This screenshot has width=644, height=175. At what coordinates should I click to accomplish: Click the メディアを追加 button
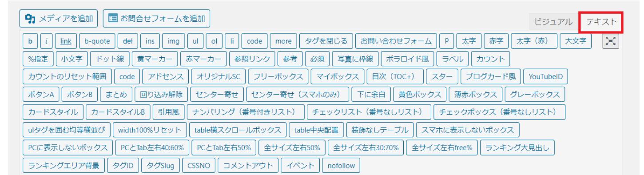tap(59, 19)
